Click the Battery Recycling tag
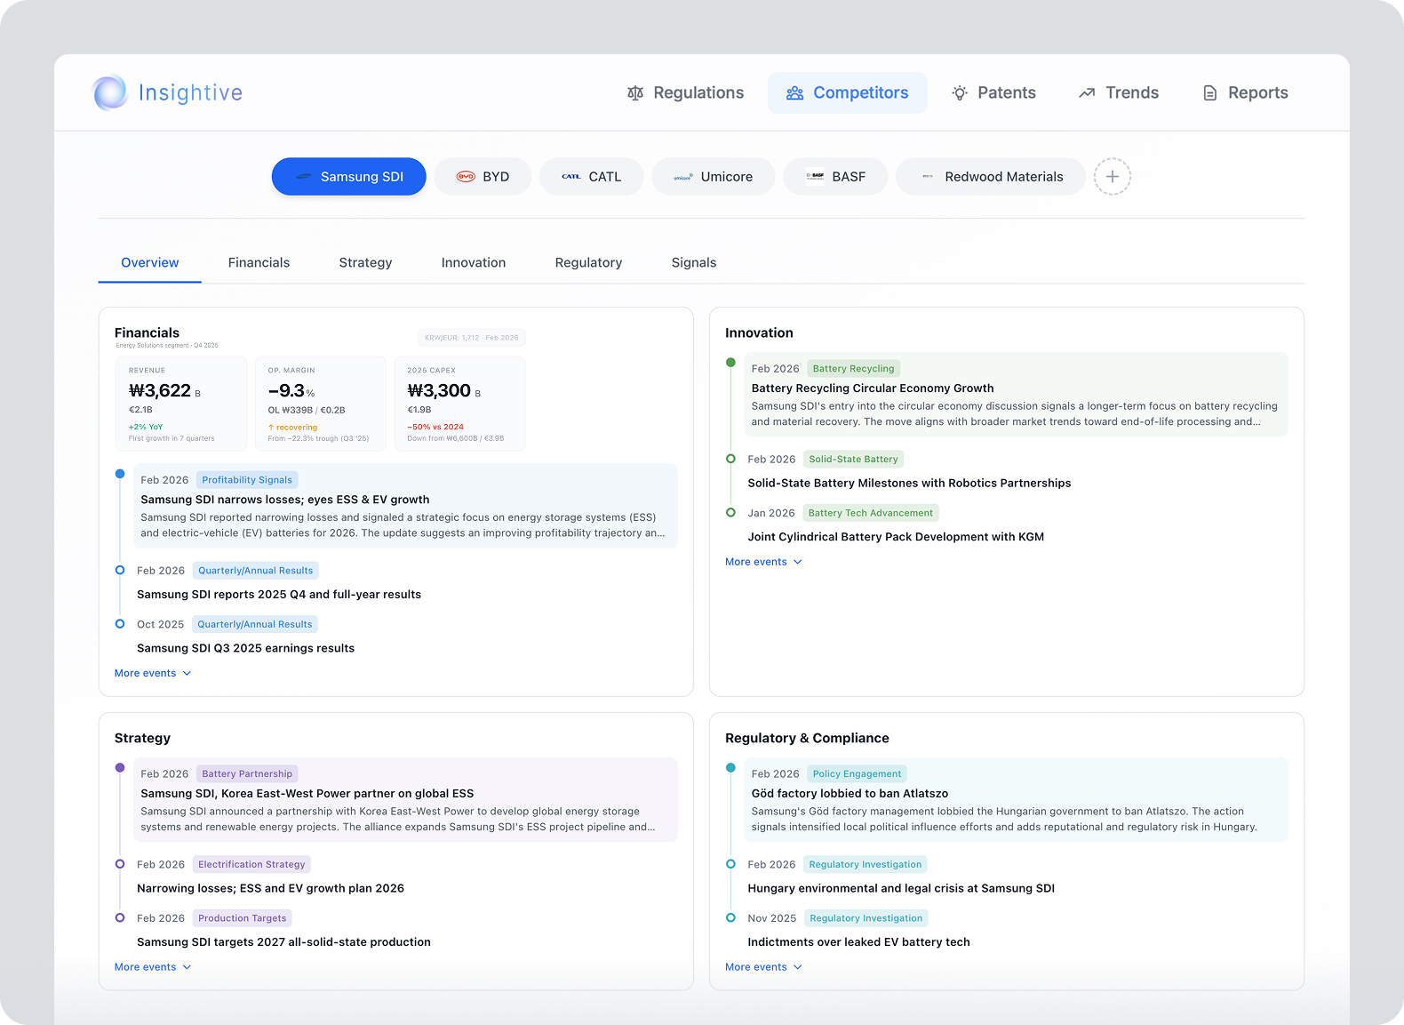 tap(853, 368)
